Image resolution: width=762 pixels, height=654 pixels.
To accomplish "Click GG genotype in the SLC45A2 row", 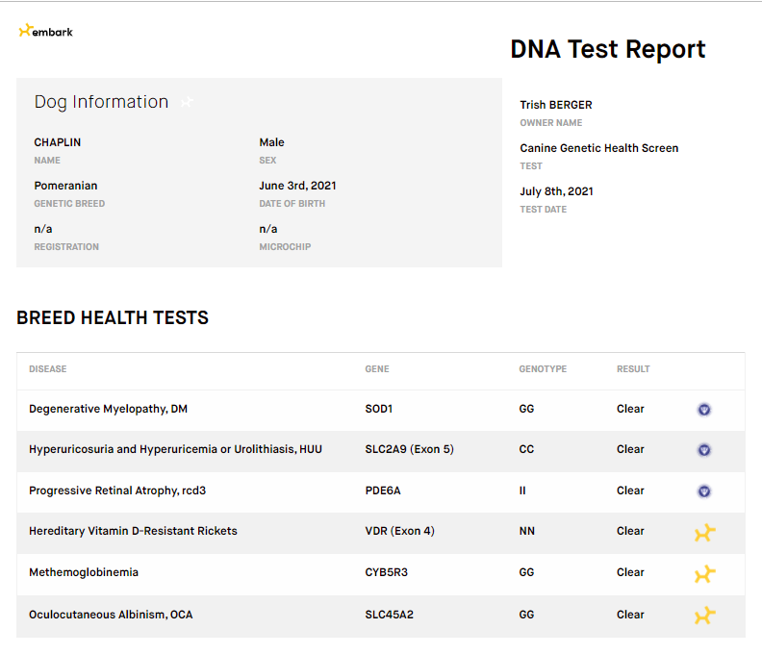I will click(526, 615).
